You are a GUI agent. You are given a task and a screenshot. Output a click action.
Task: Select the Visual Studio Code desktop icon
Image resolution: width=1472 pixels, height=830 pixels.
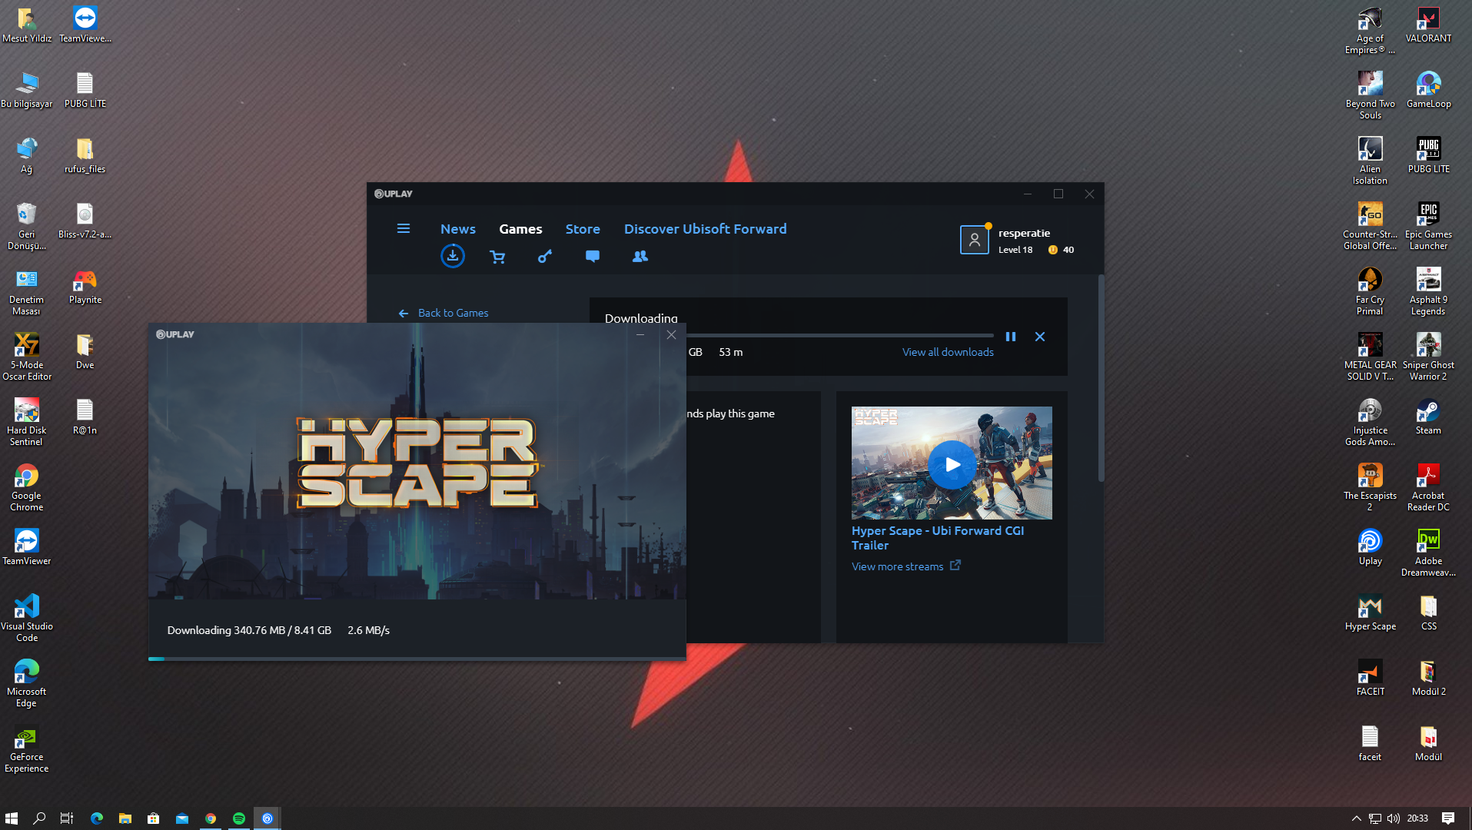[26, 618]
